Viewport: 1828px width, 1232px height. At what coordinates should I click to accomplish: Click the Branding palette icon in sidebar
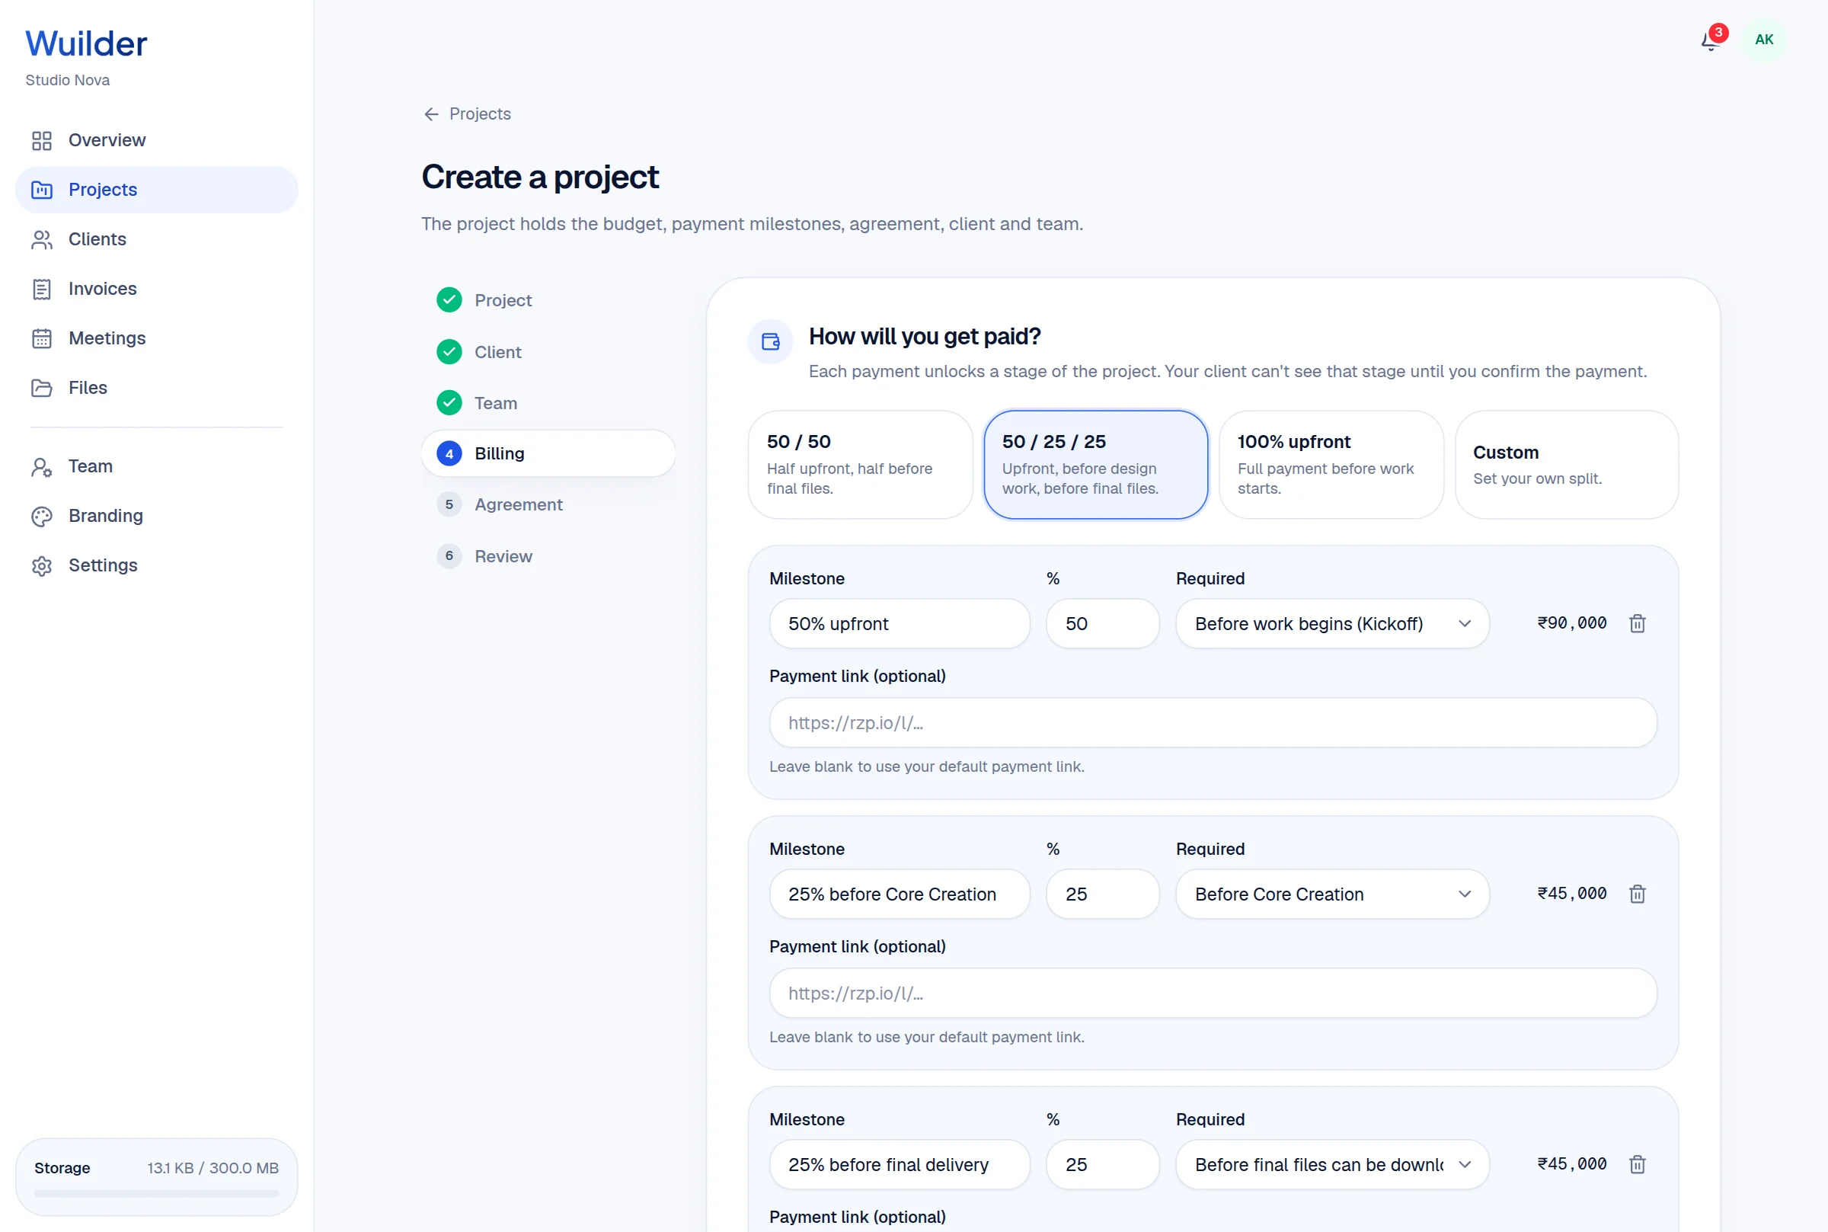42,517
